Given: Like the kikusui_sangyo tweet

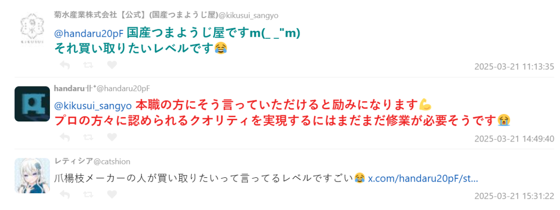Looking at the screenshot, I should click(112, 65).
